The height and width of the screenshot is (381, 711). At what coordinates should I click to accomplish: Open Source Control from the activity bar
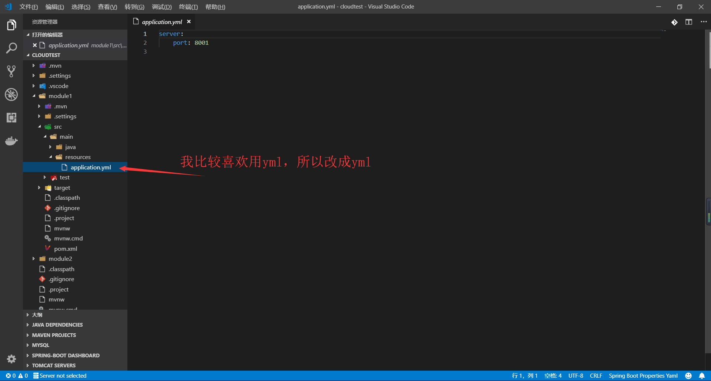(11, 71)
